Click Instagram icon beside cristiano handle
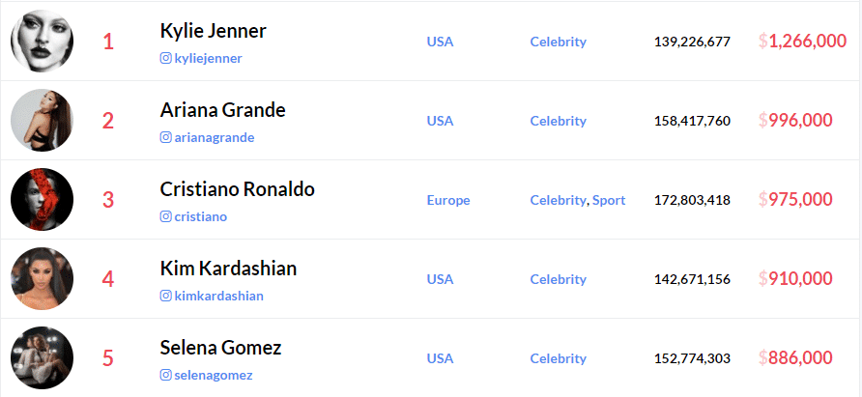Image resolution: width=862 pixels, height=397 pixels. (x=165, y=216)
